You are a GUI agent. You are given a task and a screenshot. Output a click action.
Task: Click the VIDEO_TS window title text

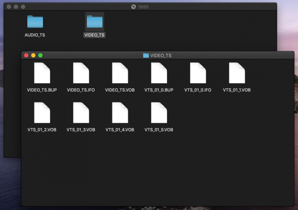click(161, 55)
